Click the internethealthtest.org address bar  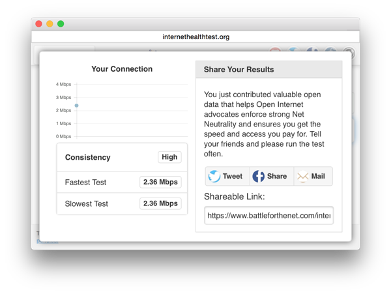[195, 37]
